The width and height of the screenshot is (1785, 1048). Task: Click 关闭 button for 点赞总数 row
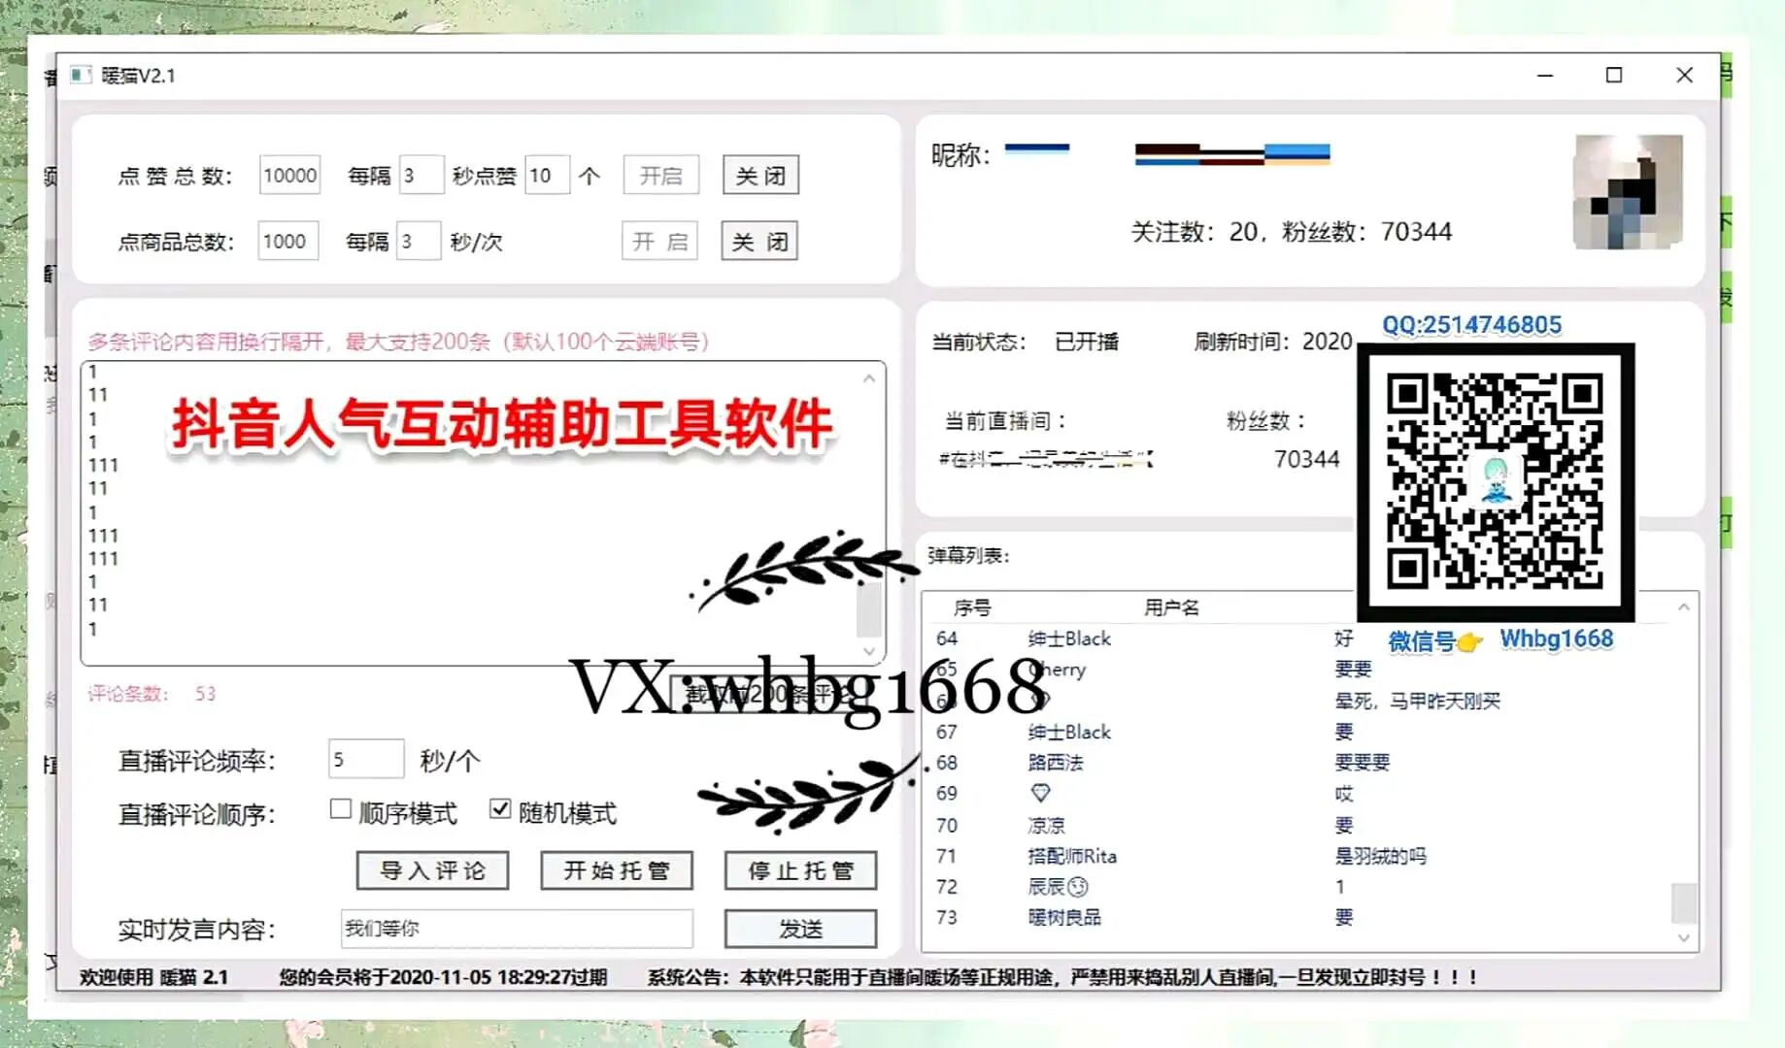760,176
